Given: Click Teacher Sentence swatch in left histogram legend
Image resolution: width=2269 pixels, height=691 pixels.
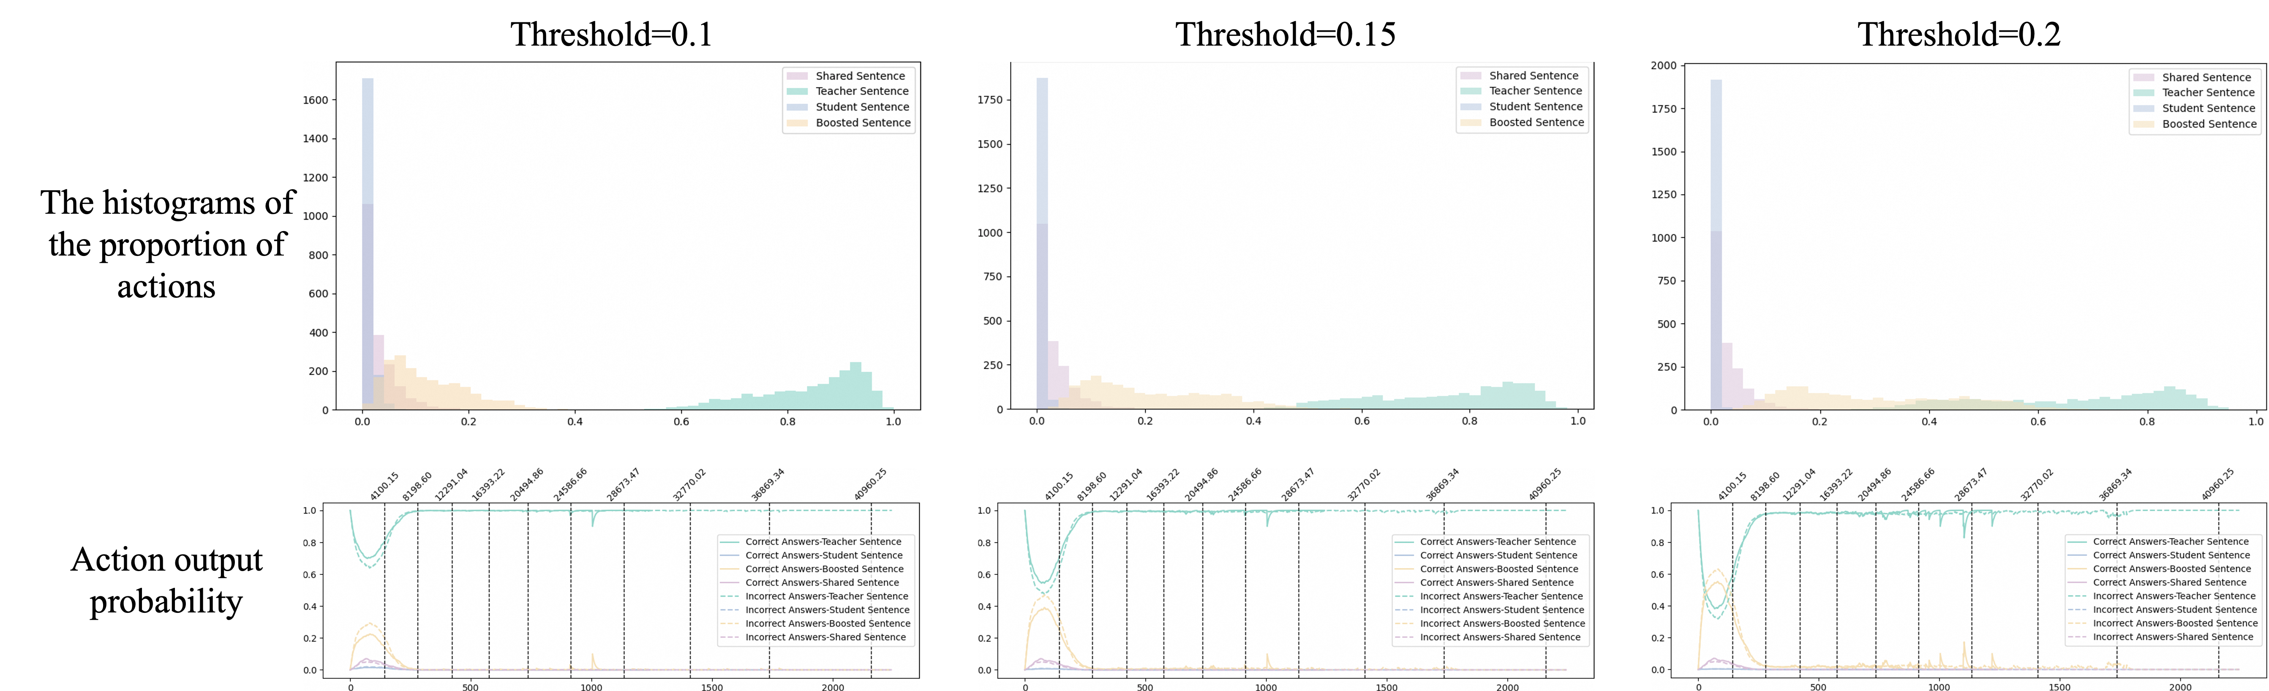Looking at the screenshot, I should (796, 92).
